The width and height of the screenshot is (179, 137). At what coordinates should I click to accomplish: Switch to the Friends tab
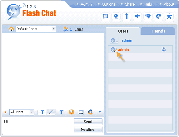tap(158, 31)
